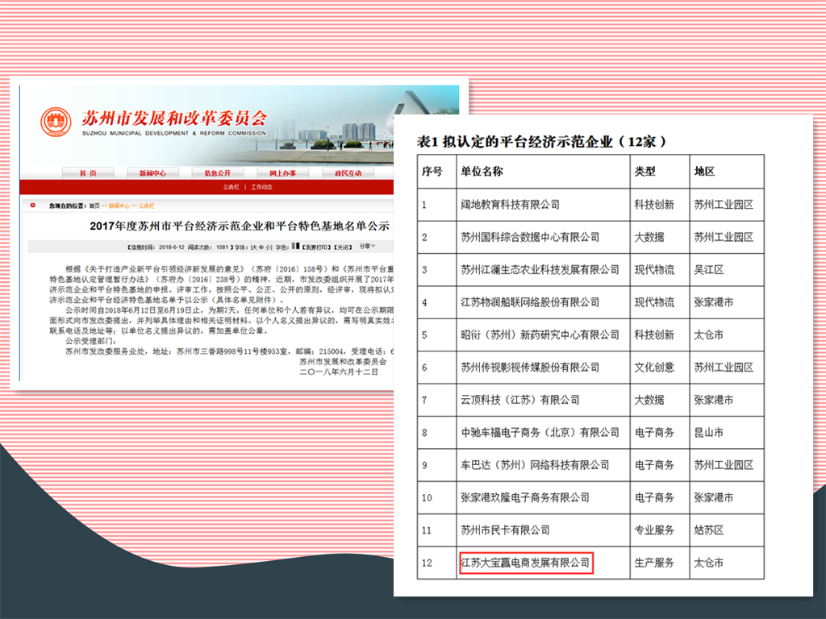Follow the orange 新闻中心 breadcrumb link

(119, 206)
